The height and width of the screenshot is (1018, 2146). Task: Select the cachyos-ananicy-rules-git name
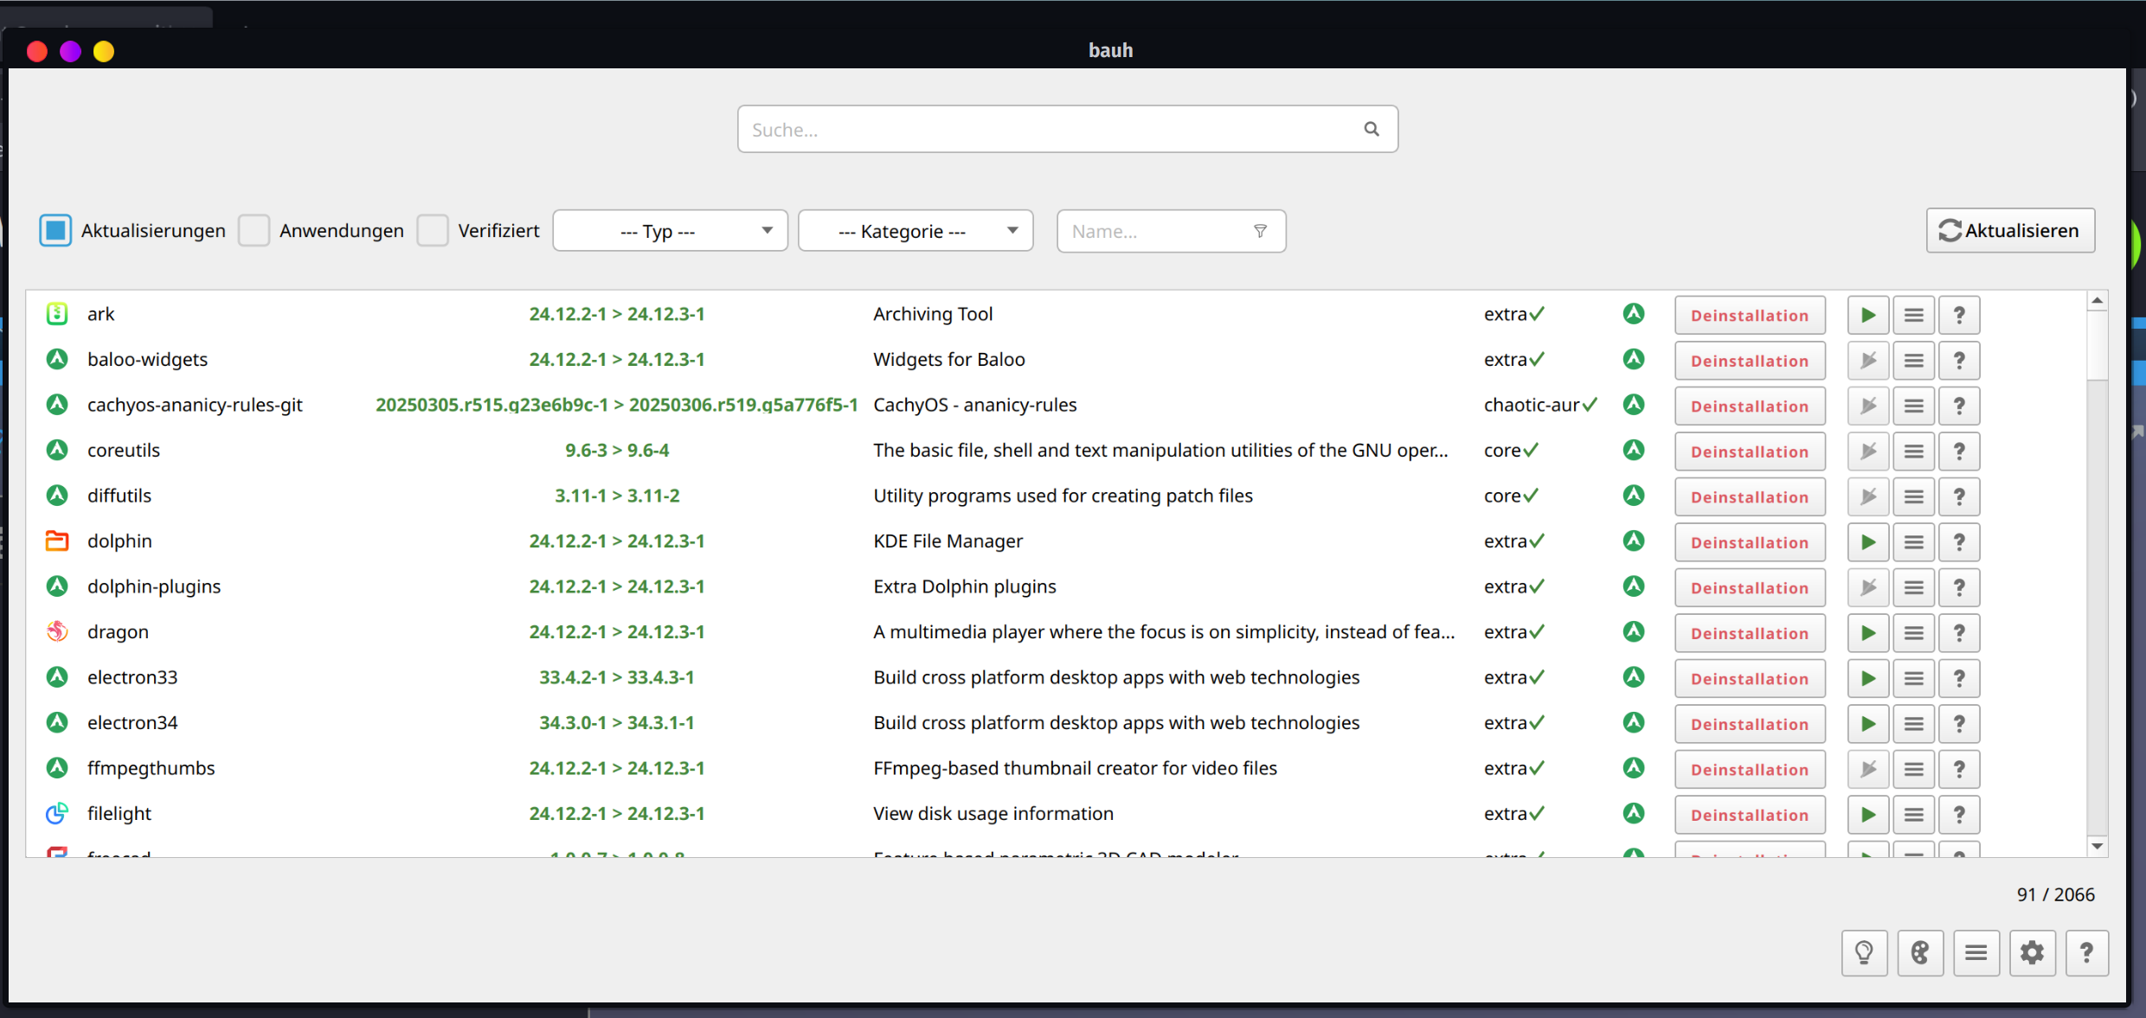(195, 405)
